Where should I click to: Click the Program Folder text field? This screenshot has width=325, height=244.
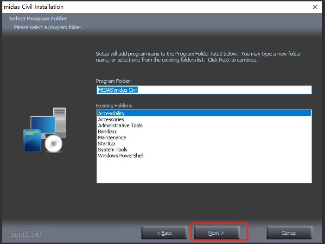pos(204,90)
